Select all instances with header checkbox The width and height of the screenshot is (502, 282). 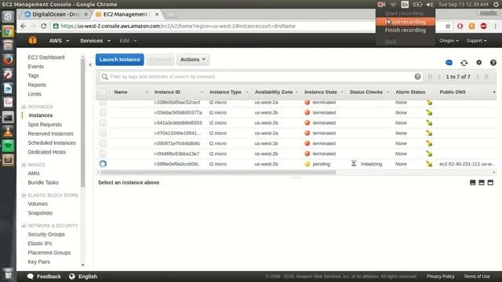pyautogui.click(x=103, y=92)
